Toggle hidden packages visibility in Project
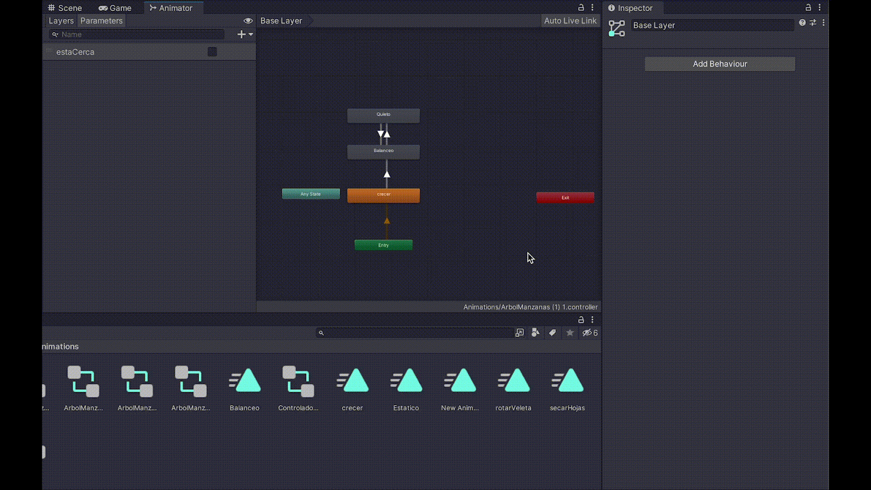 [590, 333]
